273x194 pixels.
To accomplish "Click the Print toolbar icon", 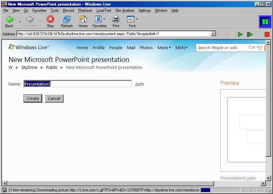I will point(116,19).
